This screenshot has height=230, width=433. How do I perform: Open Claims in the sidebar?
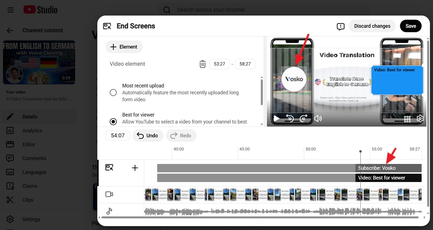pyautogui.click(x=38, y=186)
